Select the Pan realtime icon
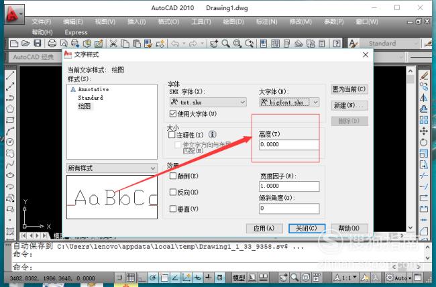Image resolution: width=436 pixels, height=287 pixels. (x=214, y=44)
